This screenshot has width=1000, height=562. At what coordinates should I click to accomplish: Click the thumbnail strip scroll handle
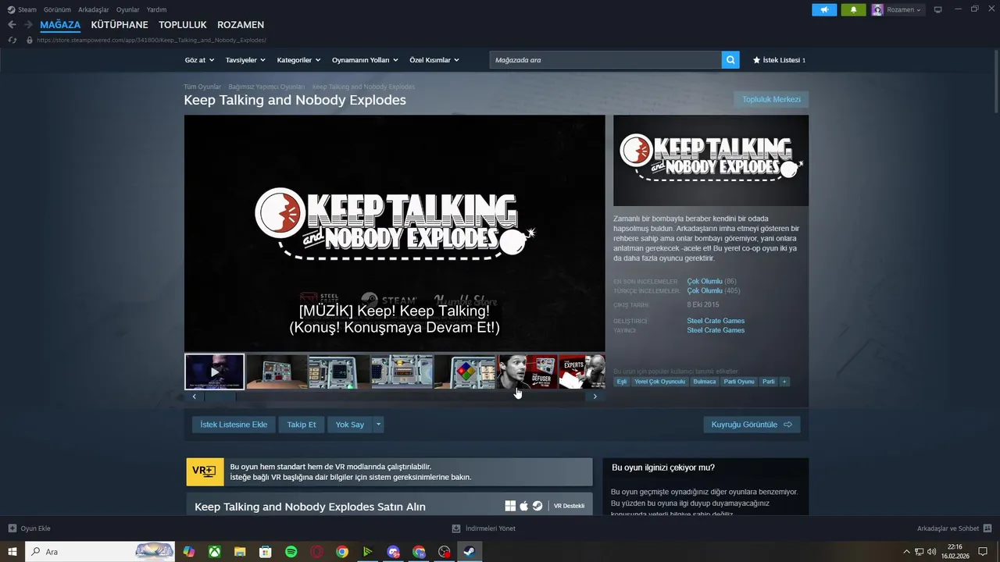[x=220, y=397]
